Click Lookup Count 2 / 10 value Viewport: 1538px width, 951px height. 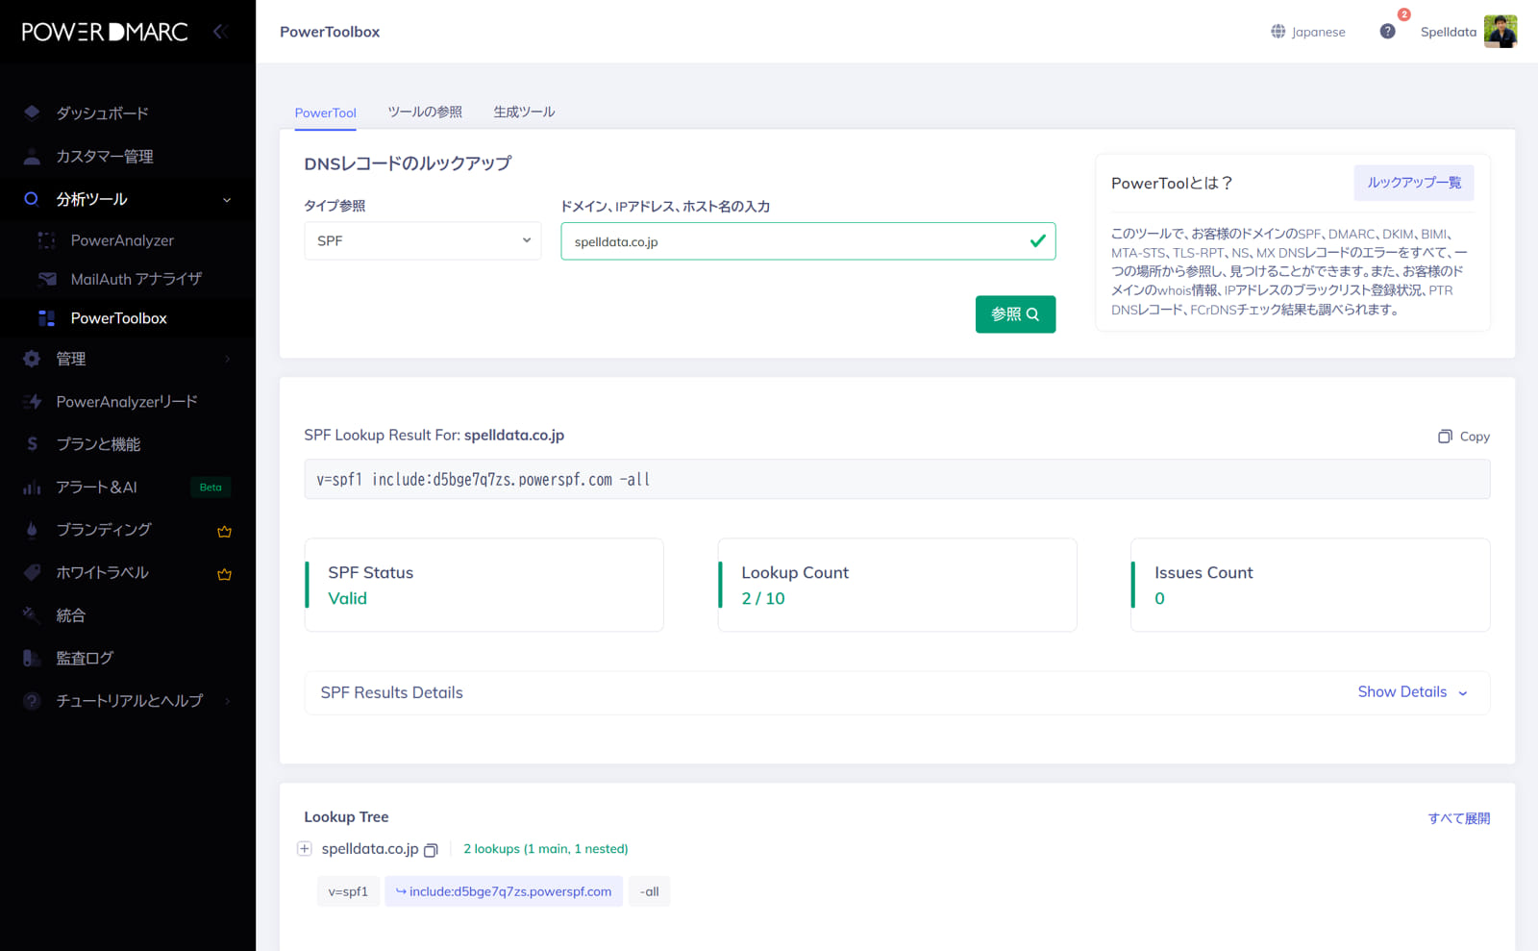[x=762, y=598]
